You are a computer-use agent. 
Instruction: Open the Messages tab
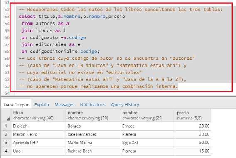64,104
